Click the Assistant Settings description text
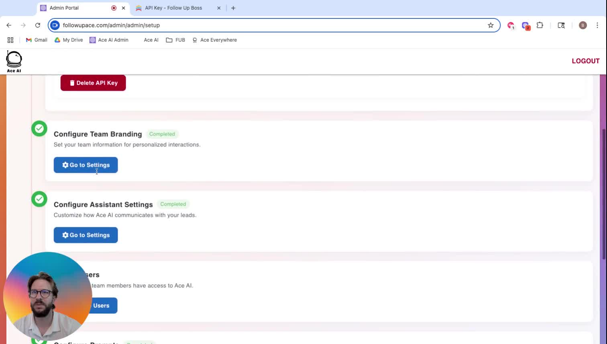The width and height of the screenshot is (607, 344). click(x=125, y=215)
